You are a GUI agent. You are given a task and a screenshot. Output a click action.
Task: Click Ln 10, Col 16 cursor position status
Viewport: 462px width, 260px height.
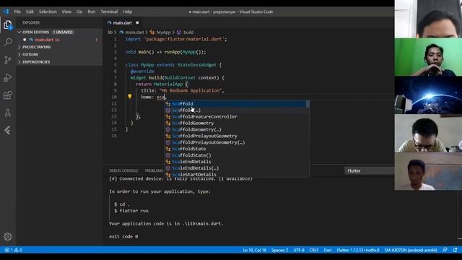tap(255, 250)
